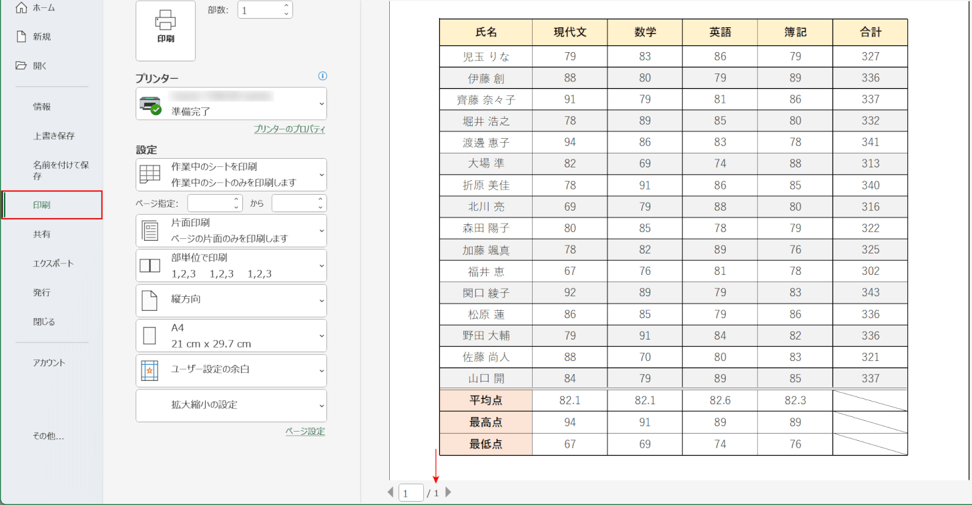Open the printer selection dropdown
This screenshot has width=972, height=505.
tap(231, 103)
